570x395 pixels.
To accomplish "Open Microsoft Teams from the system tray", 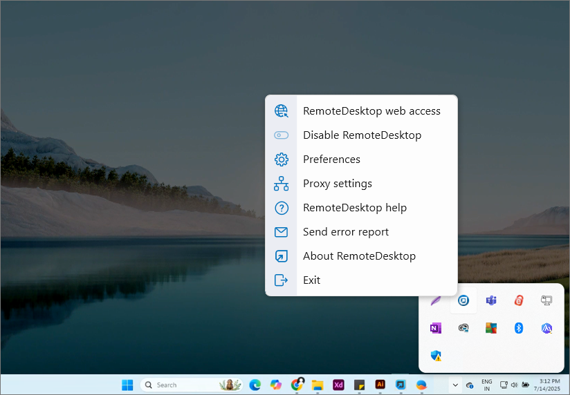I will click(491, 300).
